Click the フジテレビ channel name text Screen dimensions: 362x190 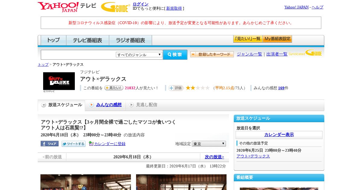90,72
